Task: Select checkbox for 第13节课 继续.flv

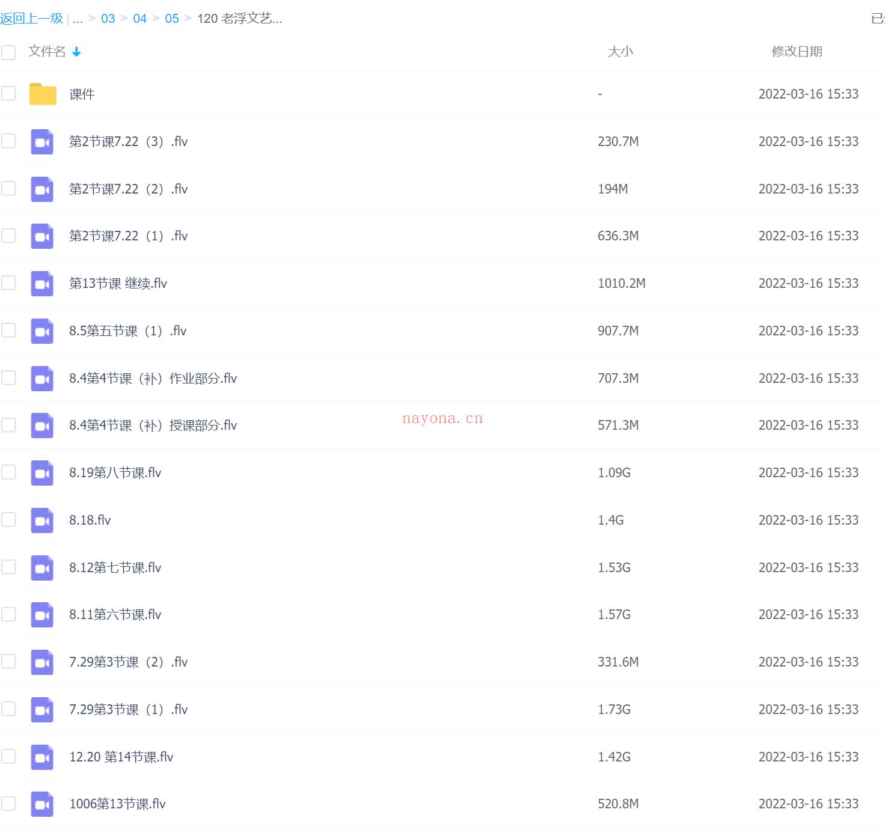Action: tap(8, 282)
